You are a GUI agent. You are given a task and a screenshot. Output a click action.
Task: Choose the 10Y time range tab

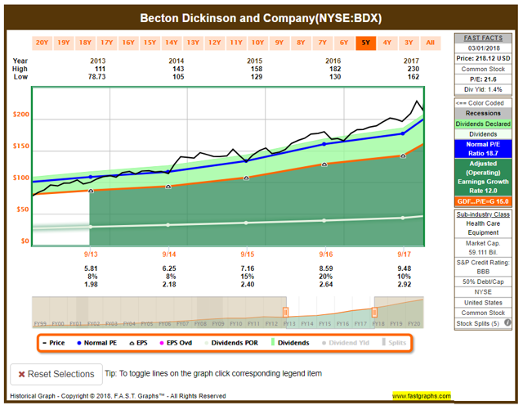[x=258, y=43]
